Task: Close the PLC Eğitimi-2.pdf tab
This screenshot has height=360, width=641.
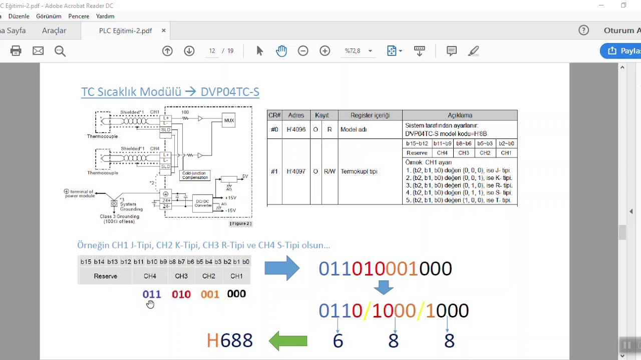Action: 163,30
